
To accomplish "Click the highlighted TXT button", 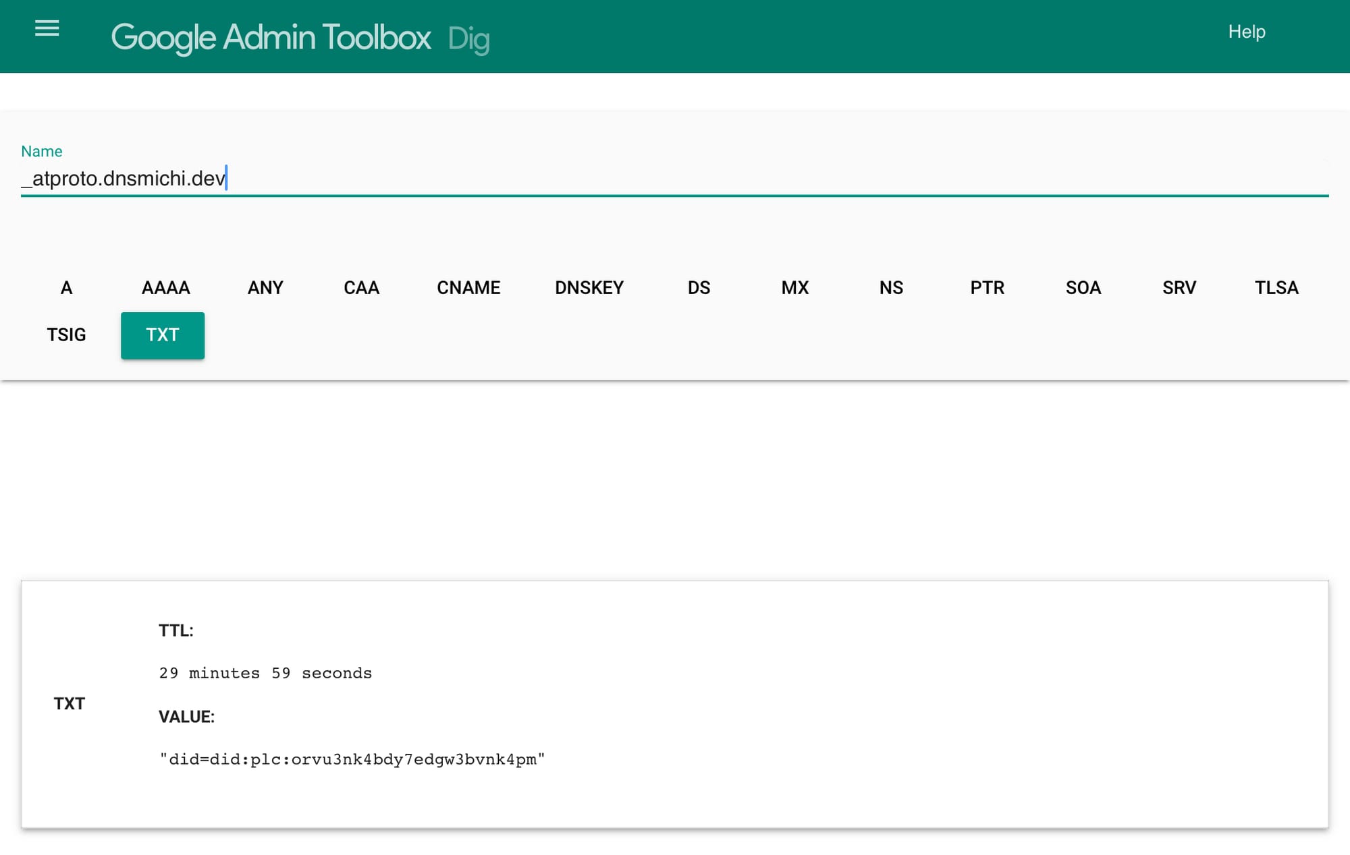I will [163, 335].
